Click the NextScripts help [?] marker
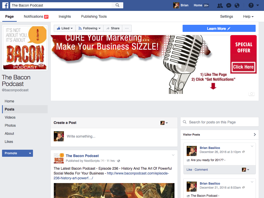The height and width of the screenshot is (198, 264). coord(102,161)
